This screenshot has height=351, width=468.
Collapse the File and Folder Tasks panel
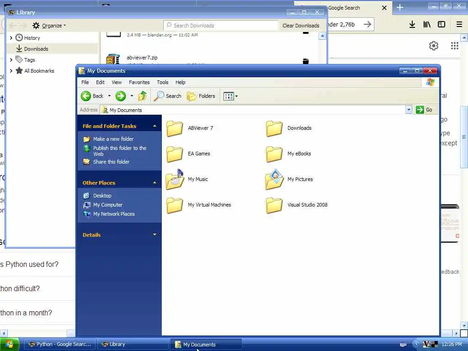click(x=154, y=126)
